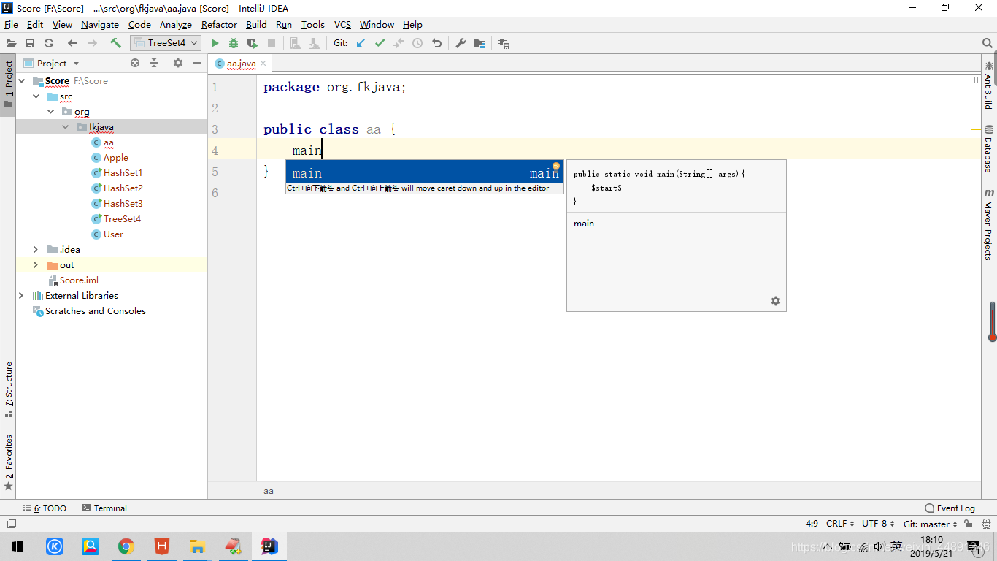The image size is (997, 561).
Task: Start debugging with the bug icon
Action: (234, 43)
